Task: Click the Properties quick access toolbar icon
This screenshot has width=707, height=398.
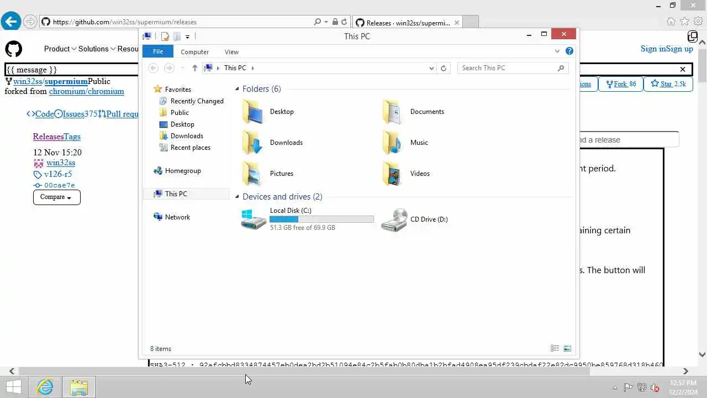Action: click(x=165, y=36)
